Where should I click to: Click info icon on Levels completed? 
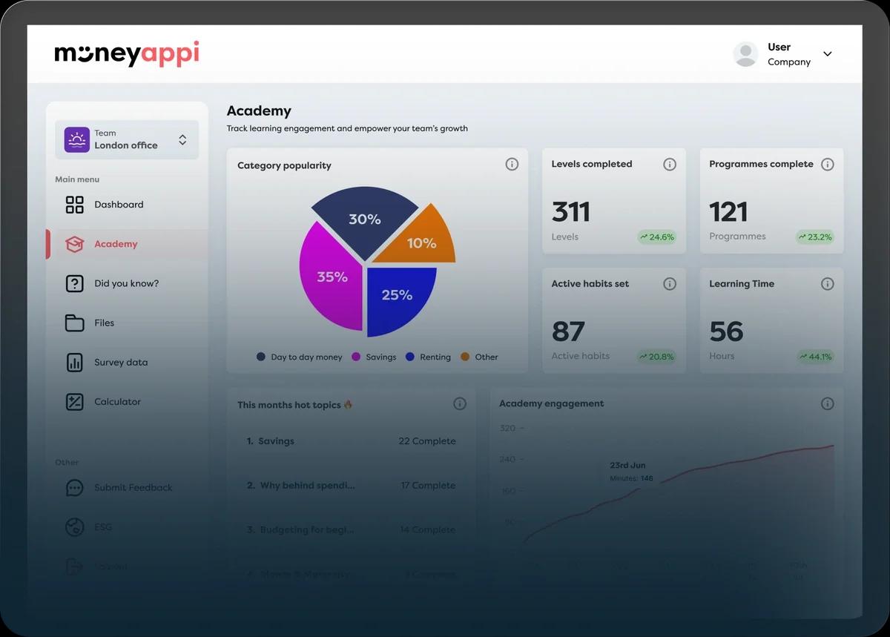coord(670,165)
